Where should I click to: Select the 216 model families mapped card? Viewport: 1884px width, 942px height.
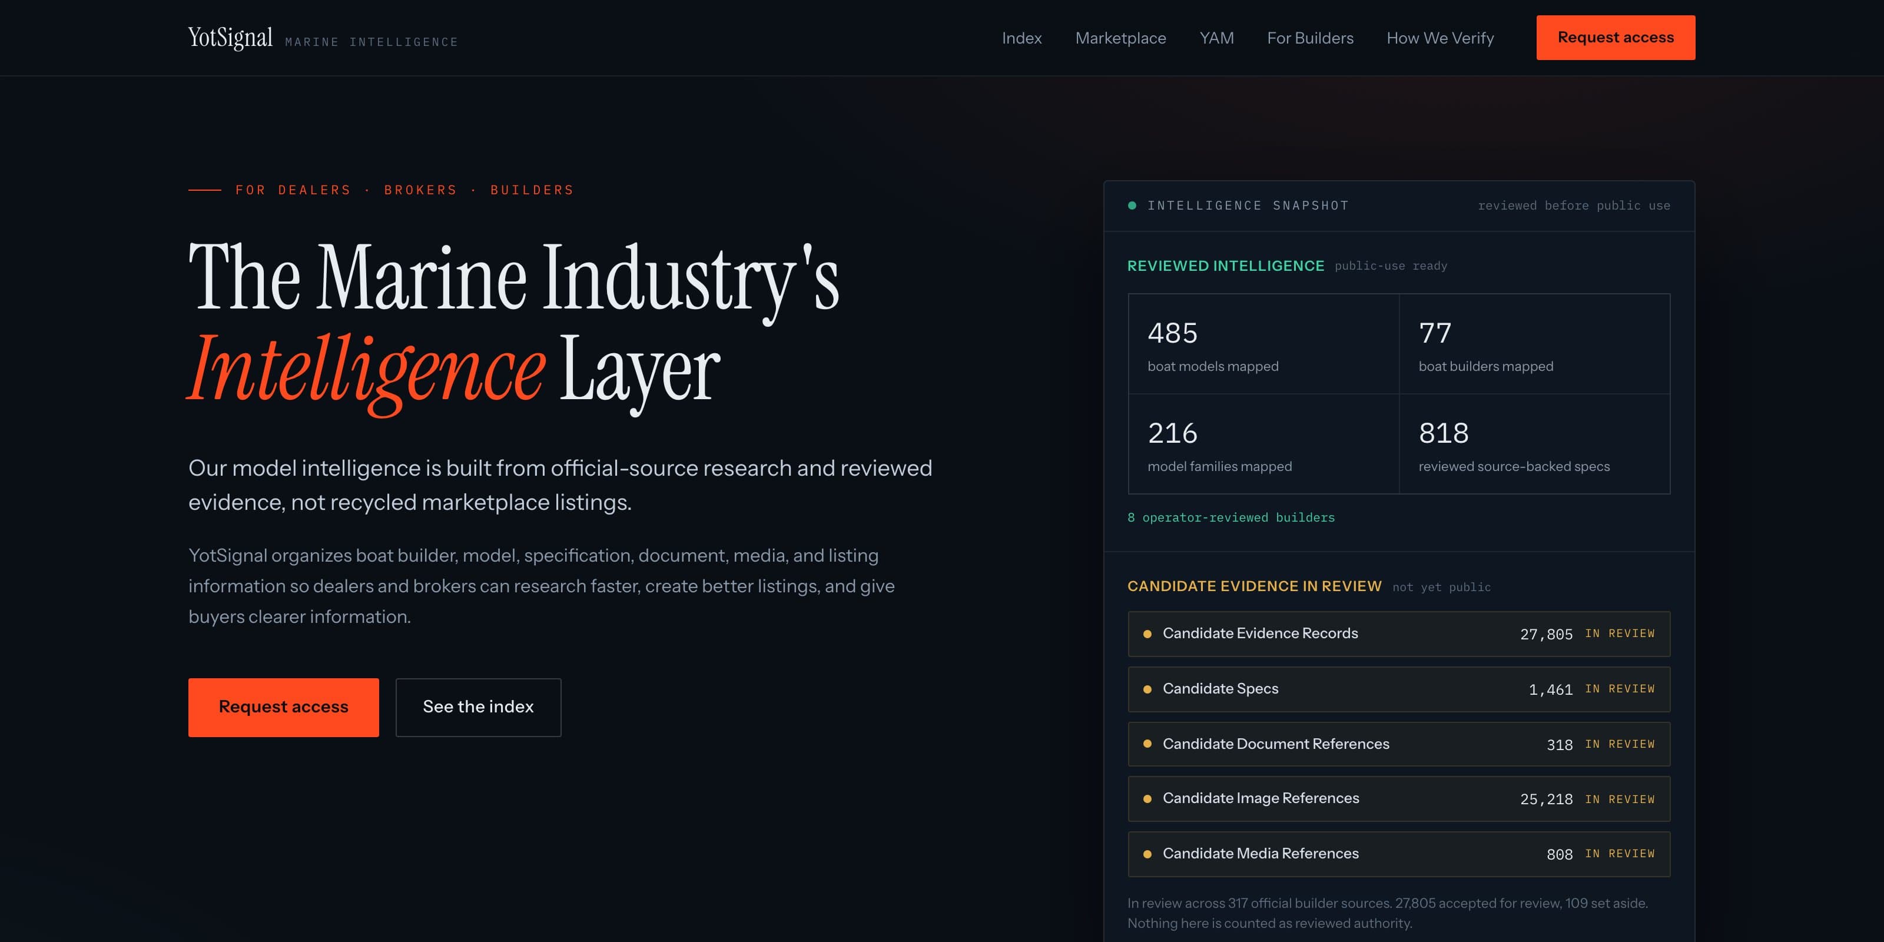click(x=1264, y=444)
